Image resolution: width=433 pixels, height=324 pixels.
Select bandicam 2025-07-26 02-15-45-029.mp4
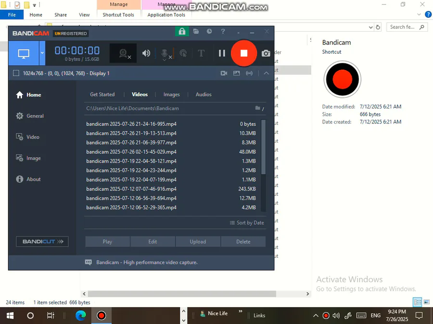[x=171, y=152]
